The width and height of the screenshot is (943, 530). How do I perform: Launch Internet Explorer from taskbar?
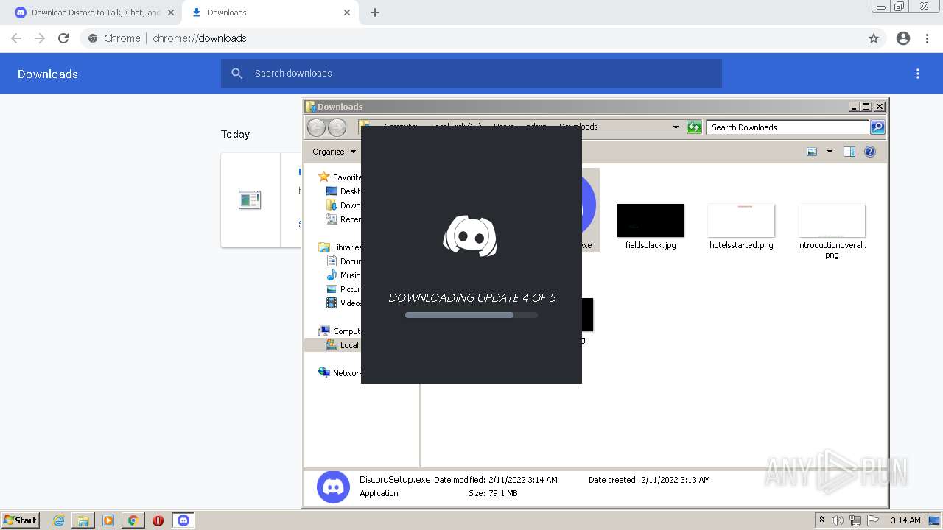click(x=59, y=520)
